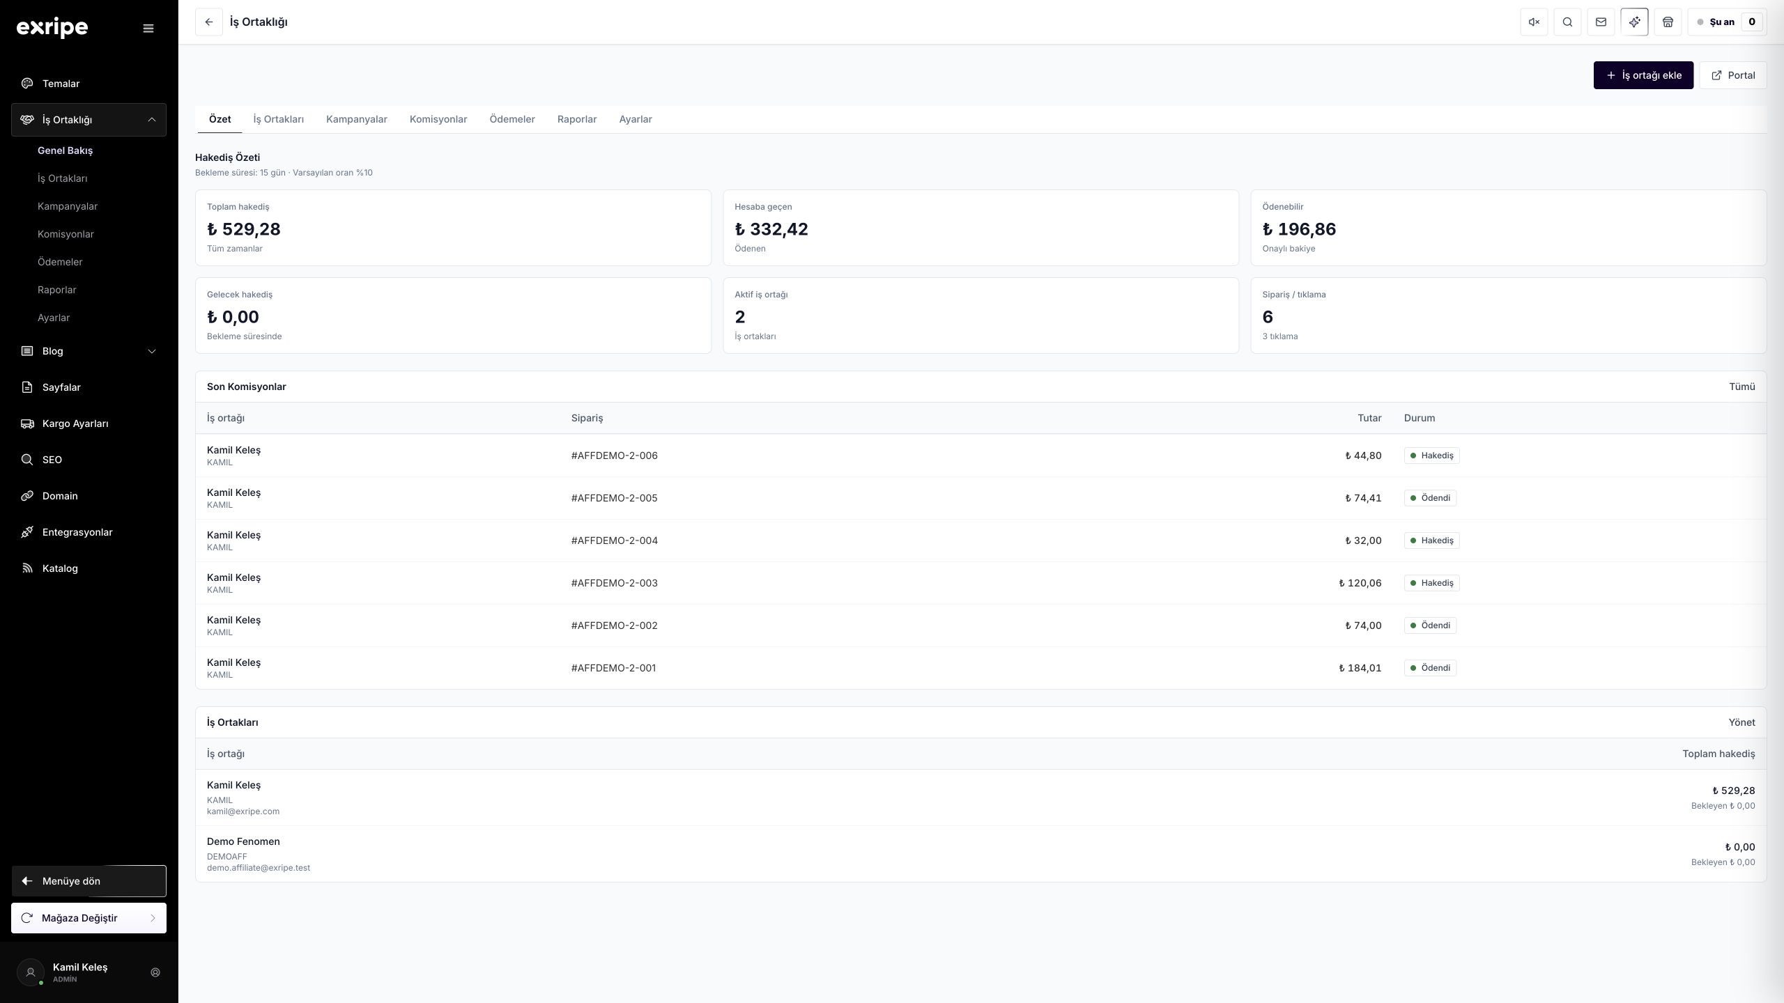The width and height of the screenshot is (1784, 1003).
Task: Switch to the Raporlar tab
Action: point(577,119)
